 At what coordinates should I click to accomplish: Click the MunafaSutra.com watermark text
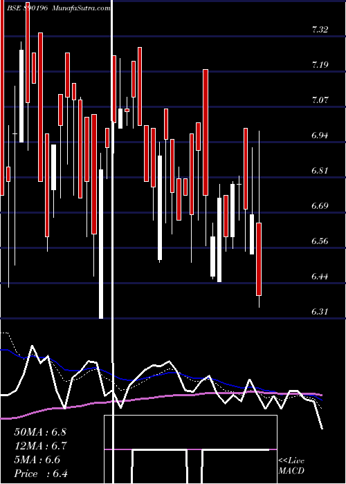(81, 8)
